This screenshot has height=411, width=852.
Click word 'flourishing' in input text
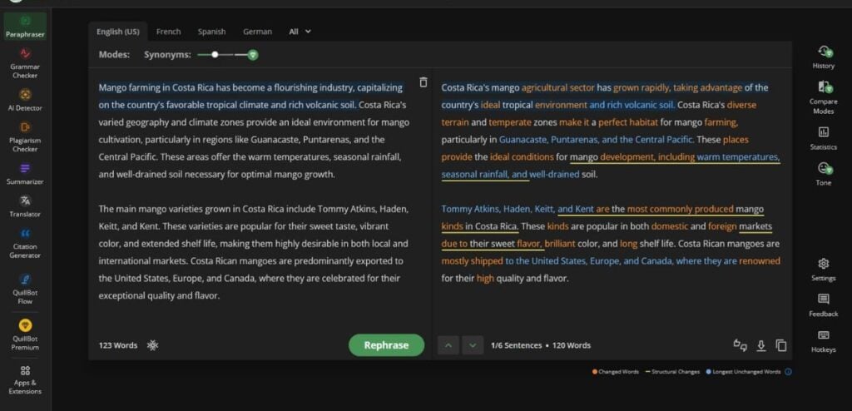295,87
